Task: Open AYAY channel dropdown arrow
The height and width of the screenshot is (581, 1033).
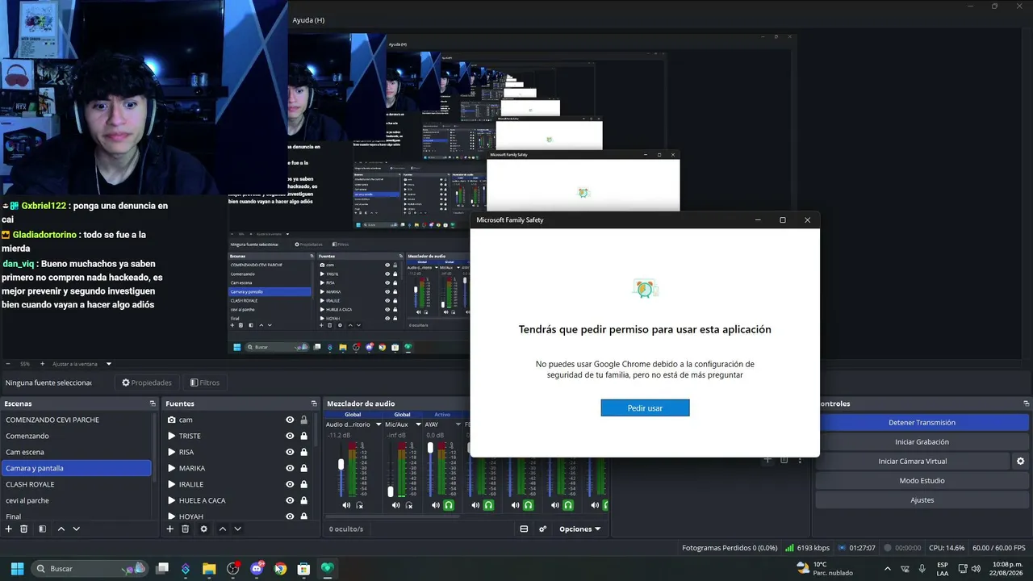Action: coord(458,424)
